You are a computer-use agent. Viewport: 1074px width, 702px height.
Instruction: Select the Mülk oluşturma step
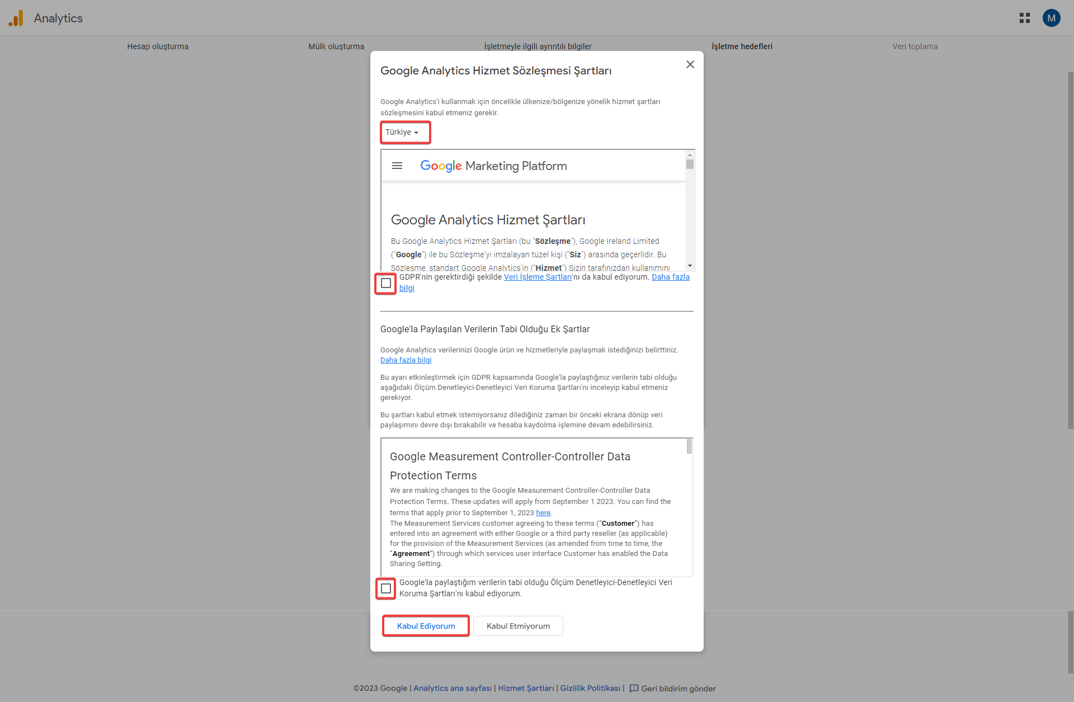pyautogui.click(x=336, y=46)
